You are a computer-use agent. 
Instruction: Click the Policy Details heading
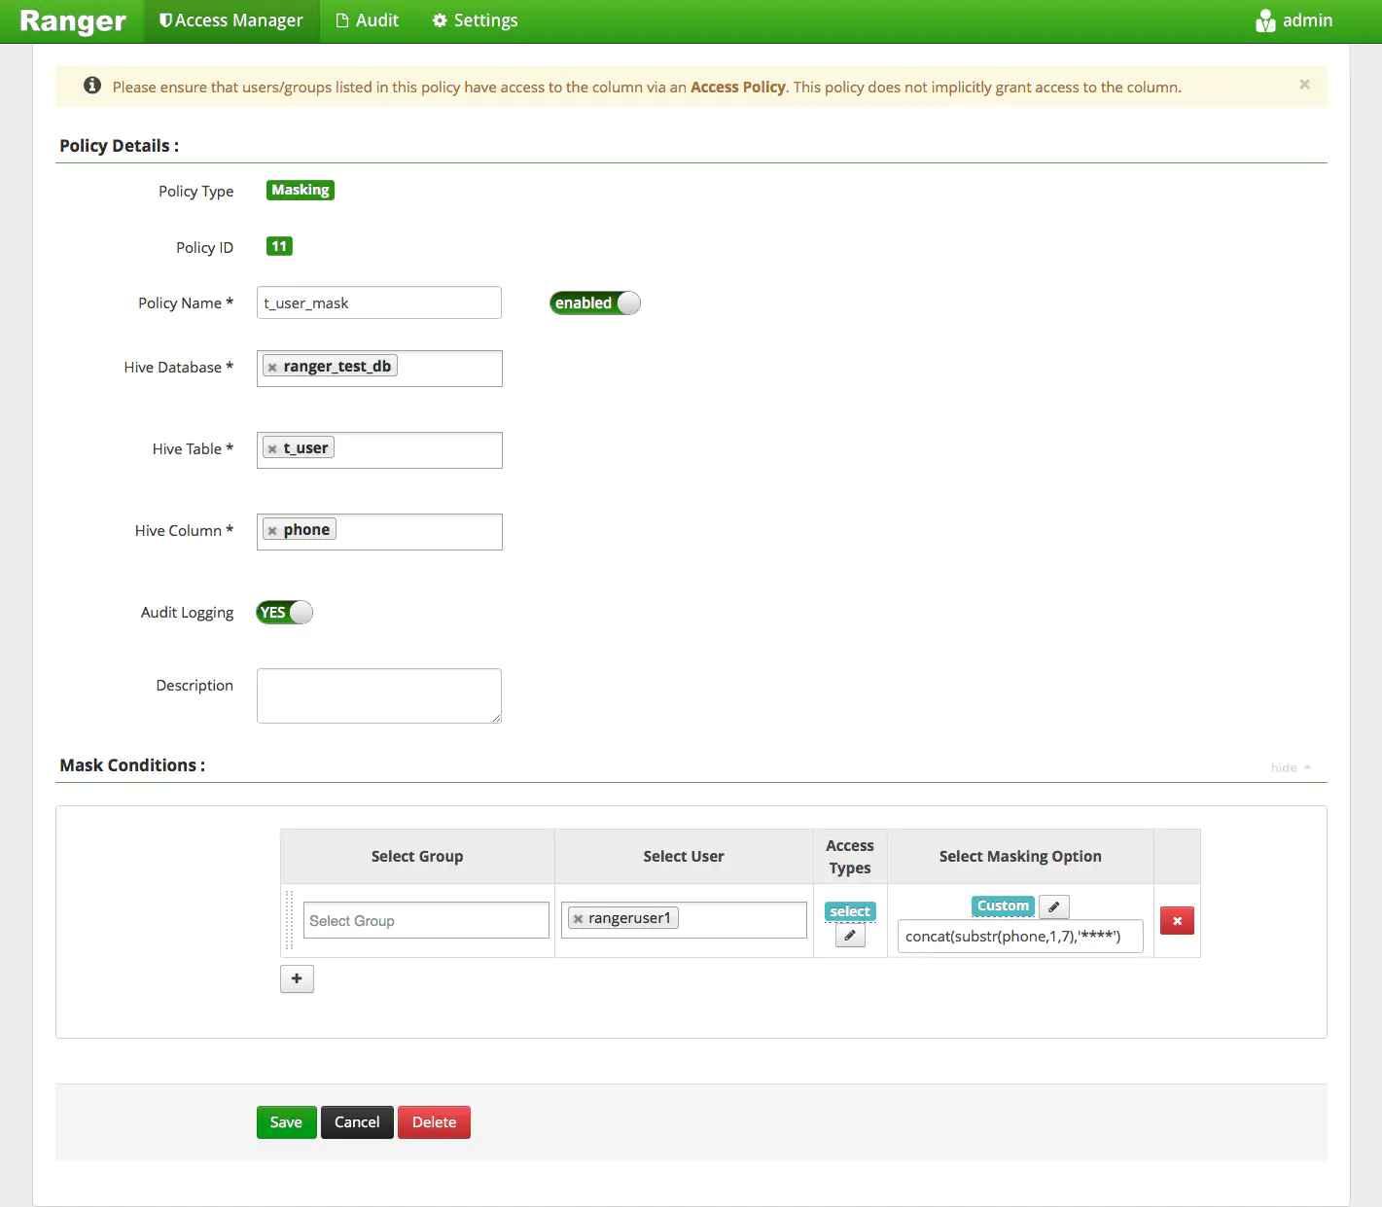tap(119, 146)
